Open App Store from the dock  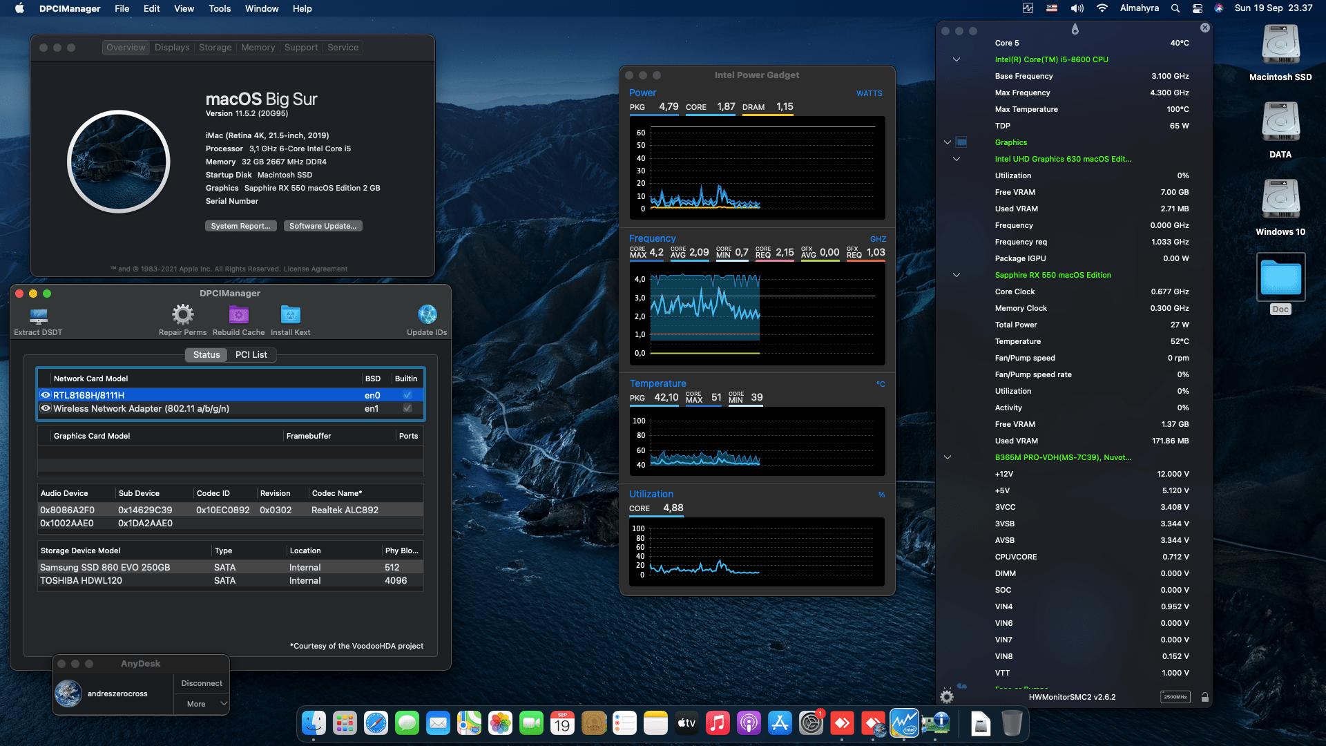pos(780,723)
